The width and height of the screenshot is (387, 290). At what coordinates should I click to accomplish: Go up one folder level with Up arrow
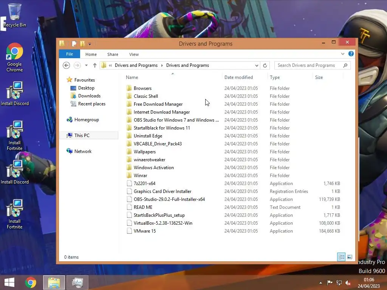(x=95, y=65)
